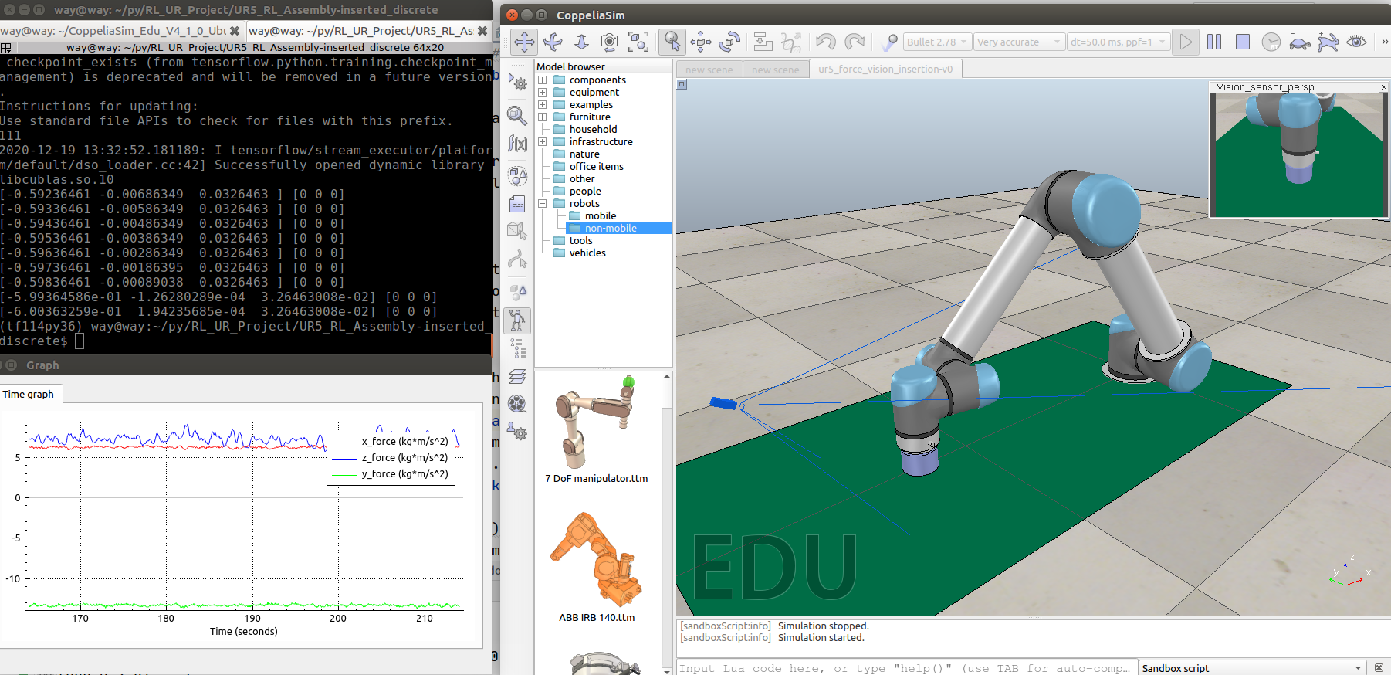Speed up simulation with rabbit icon
Viewport: 1391px width, 675px height.
tap(1328, 42)
